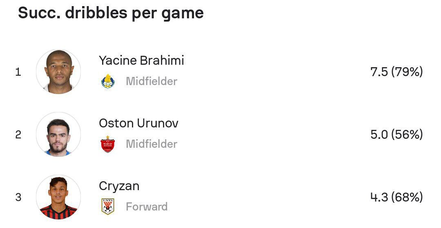Click the 5.0 (56%) dribble stat
This screenshot has width=441, height=228.
point(396,135)
